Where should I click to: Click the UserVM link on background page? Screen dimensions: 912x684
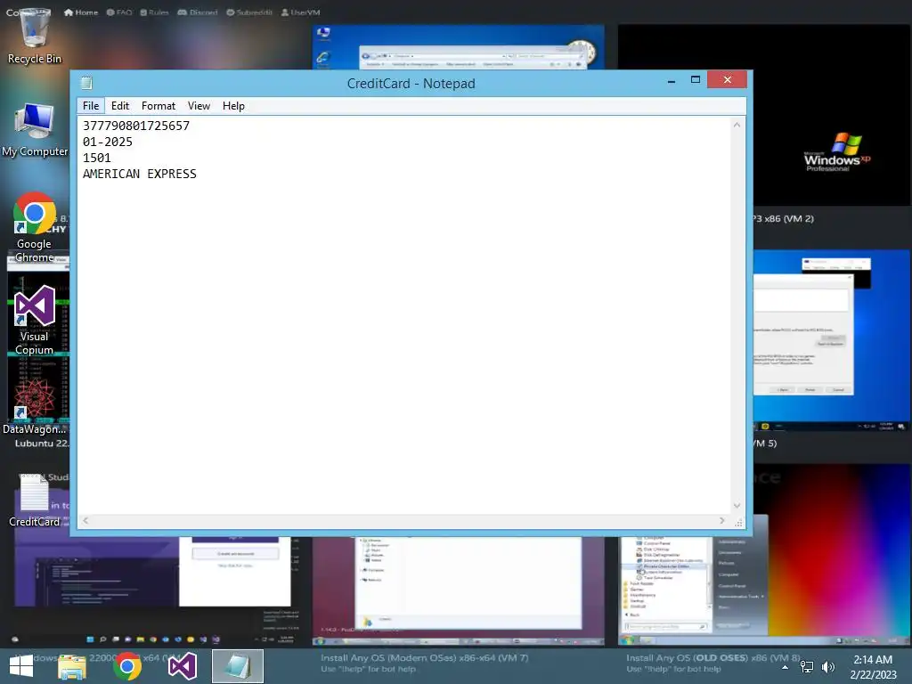pyautogui.click(x=300, y=12)
